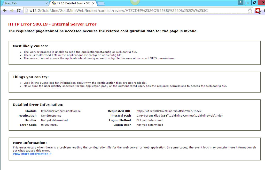The height and width of the screenshot is (170, 265).
Task: Open a new tab using the new tab button
Action: [x=101, y=3]
